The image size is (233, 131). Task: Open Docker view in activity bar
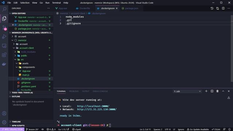coord(4,64)
